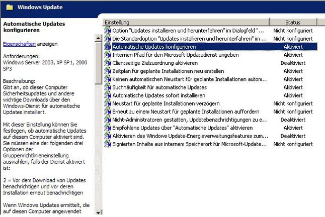
Task: Click icon next to Erneut zu einem Neustart
Action: pos(108,112)
